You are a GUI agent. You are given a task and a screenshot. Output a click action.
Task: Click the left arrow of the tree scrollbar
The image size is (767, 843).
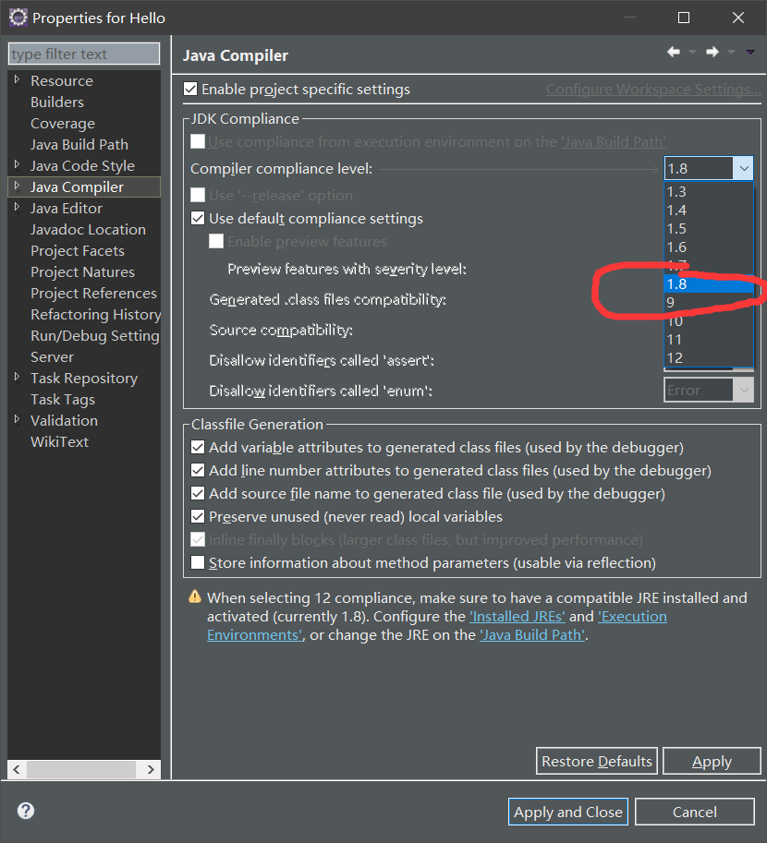click(x=16, y=769)
